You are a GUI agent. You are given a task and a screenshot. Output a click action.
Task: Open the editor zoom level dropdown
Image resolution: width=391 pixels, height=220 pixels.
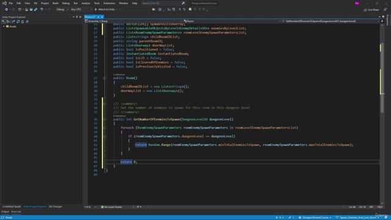coord(90,207)
